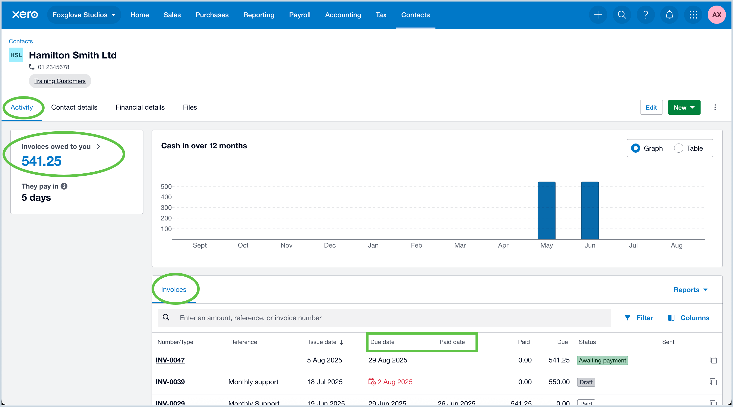Image resolution: width=733 pixels, height=407 pixels.
Task: Click the Filter funnel icon
Action: (627, 318)
